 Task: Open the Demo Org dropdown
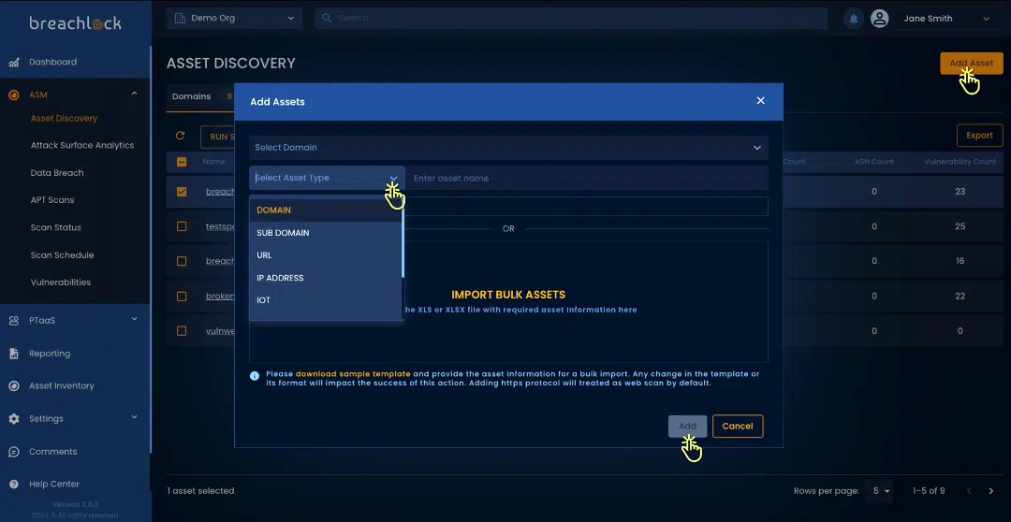tap(234, 18)
